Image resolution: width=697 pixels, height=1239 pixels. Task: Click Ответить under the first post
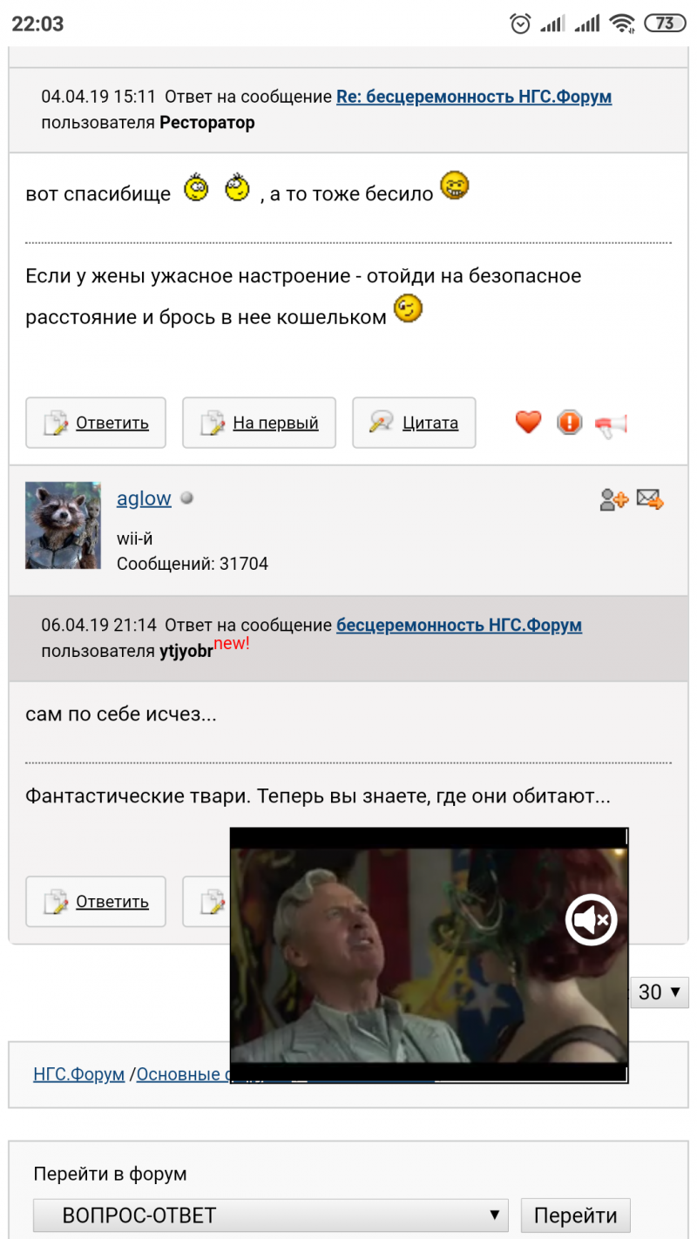96,423
